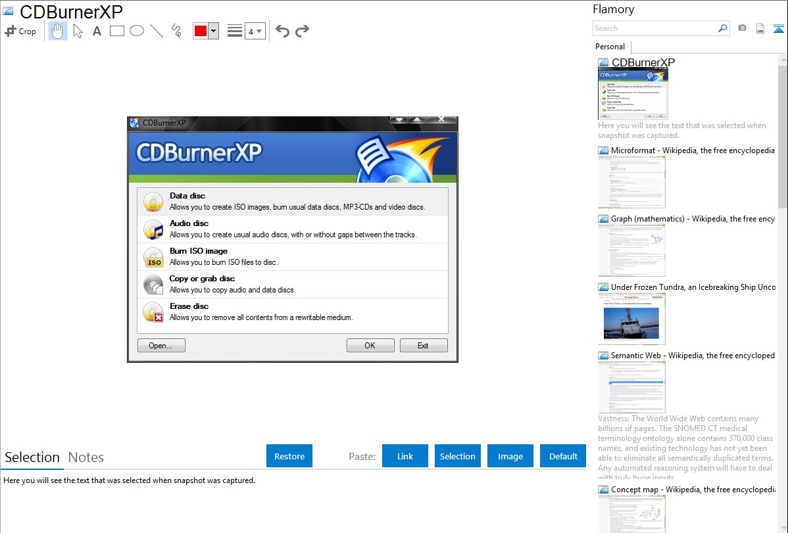Click the search magnifier icon
788x533 pixels.
(x=723, y=28)
